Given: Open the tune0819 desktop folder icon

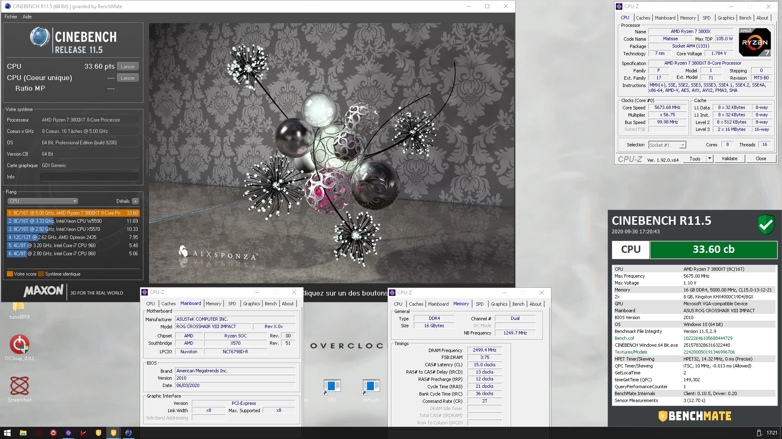Looking at the screenshot, I should [19, 310].
